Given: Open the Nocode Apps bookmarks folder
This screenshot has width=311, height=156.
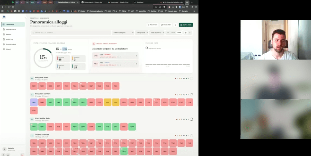Looking at the screenshot, I should 171,11.
